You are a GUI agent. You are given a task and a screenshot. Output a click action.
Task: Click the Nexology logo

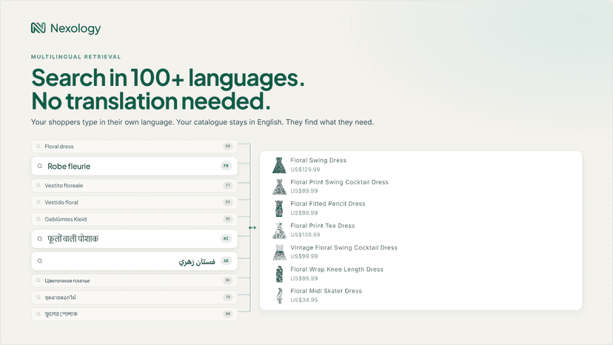[x=66, y=28]
